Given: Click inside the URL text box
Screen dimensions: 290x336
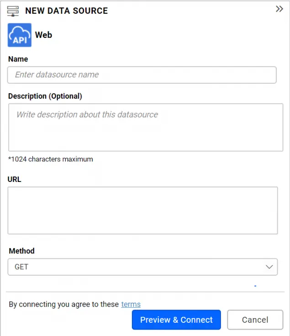Looking at the screenshot, I should tap(142, 210).
